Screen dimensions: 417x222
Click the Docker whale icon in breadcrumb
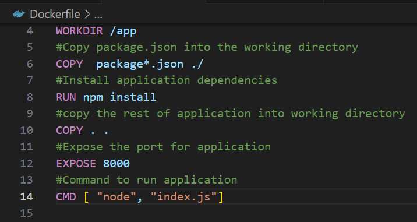[x=19, y=14]
